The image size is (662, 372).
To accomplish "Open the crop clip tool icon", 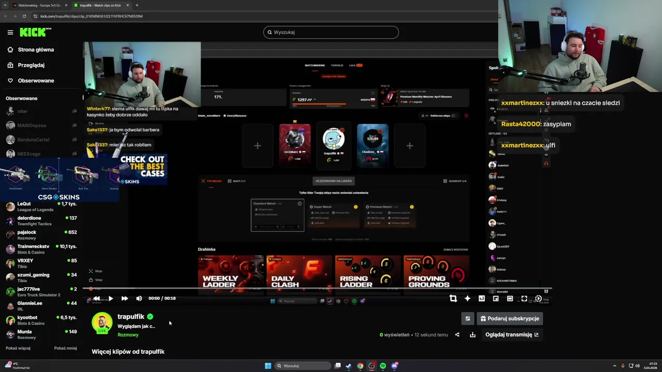I will pyautogui.click(x=453, y=298).
